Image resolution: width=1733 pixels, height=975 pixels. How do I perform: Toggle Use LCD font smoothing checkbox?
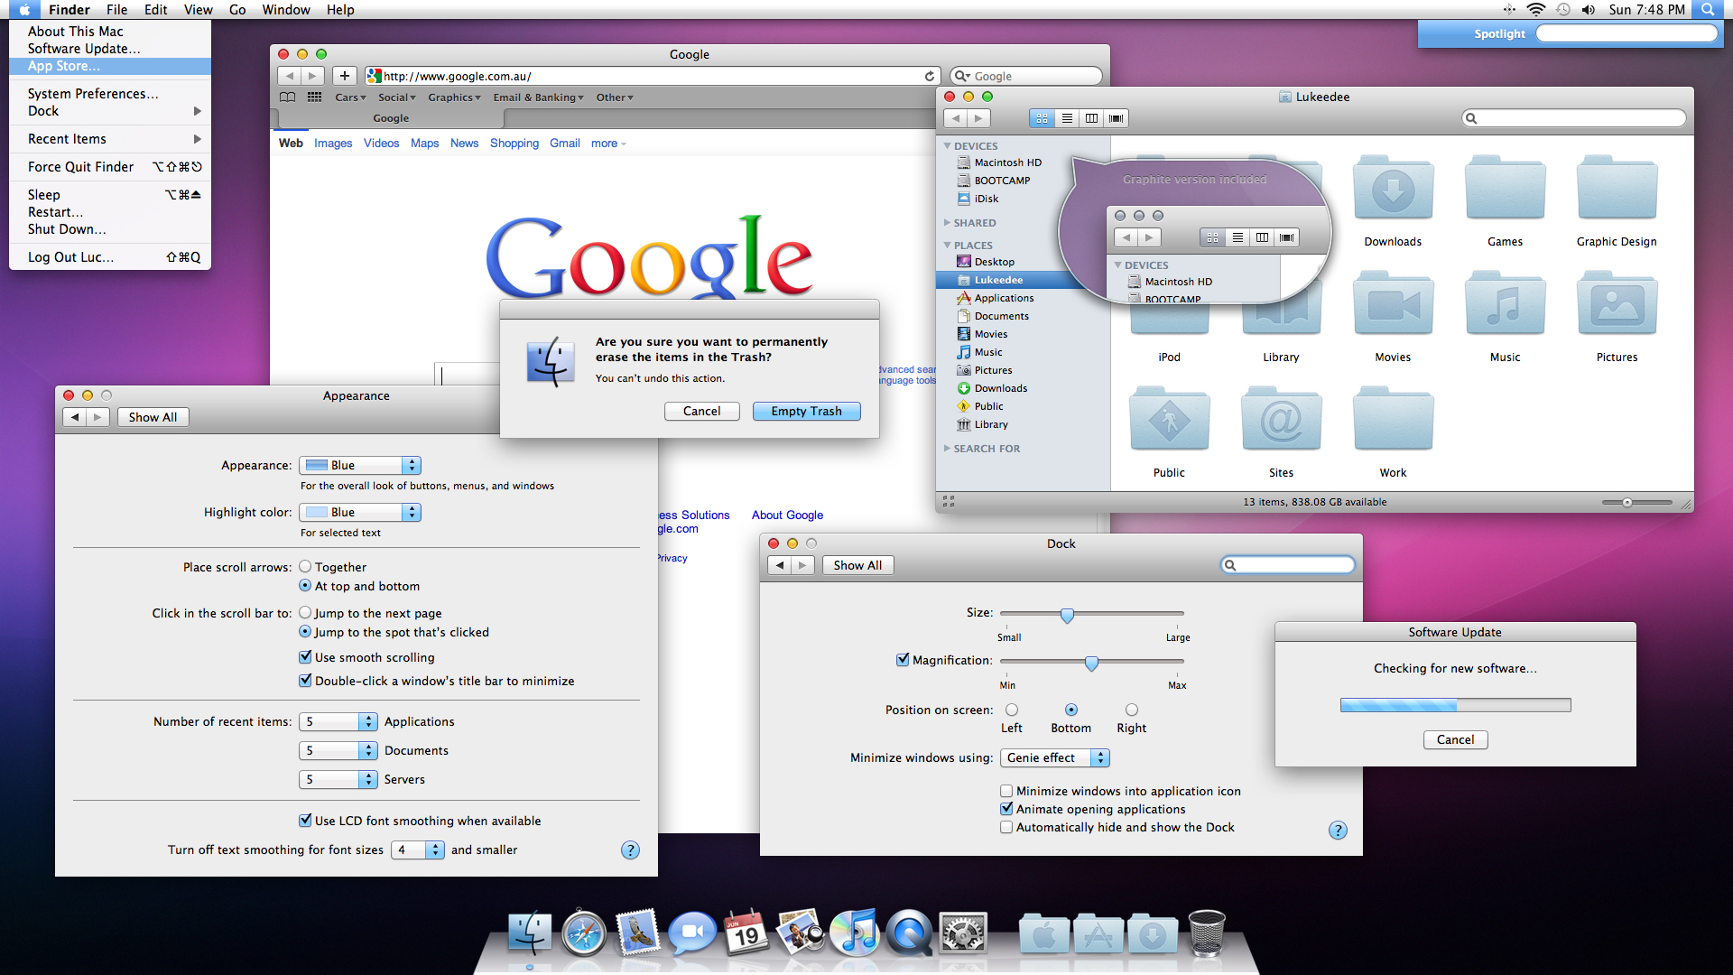pos(305,821)
